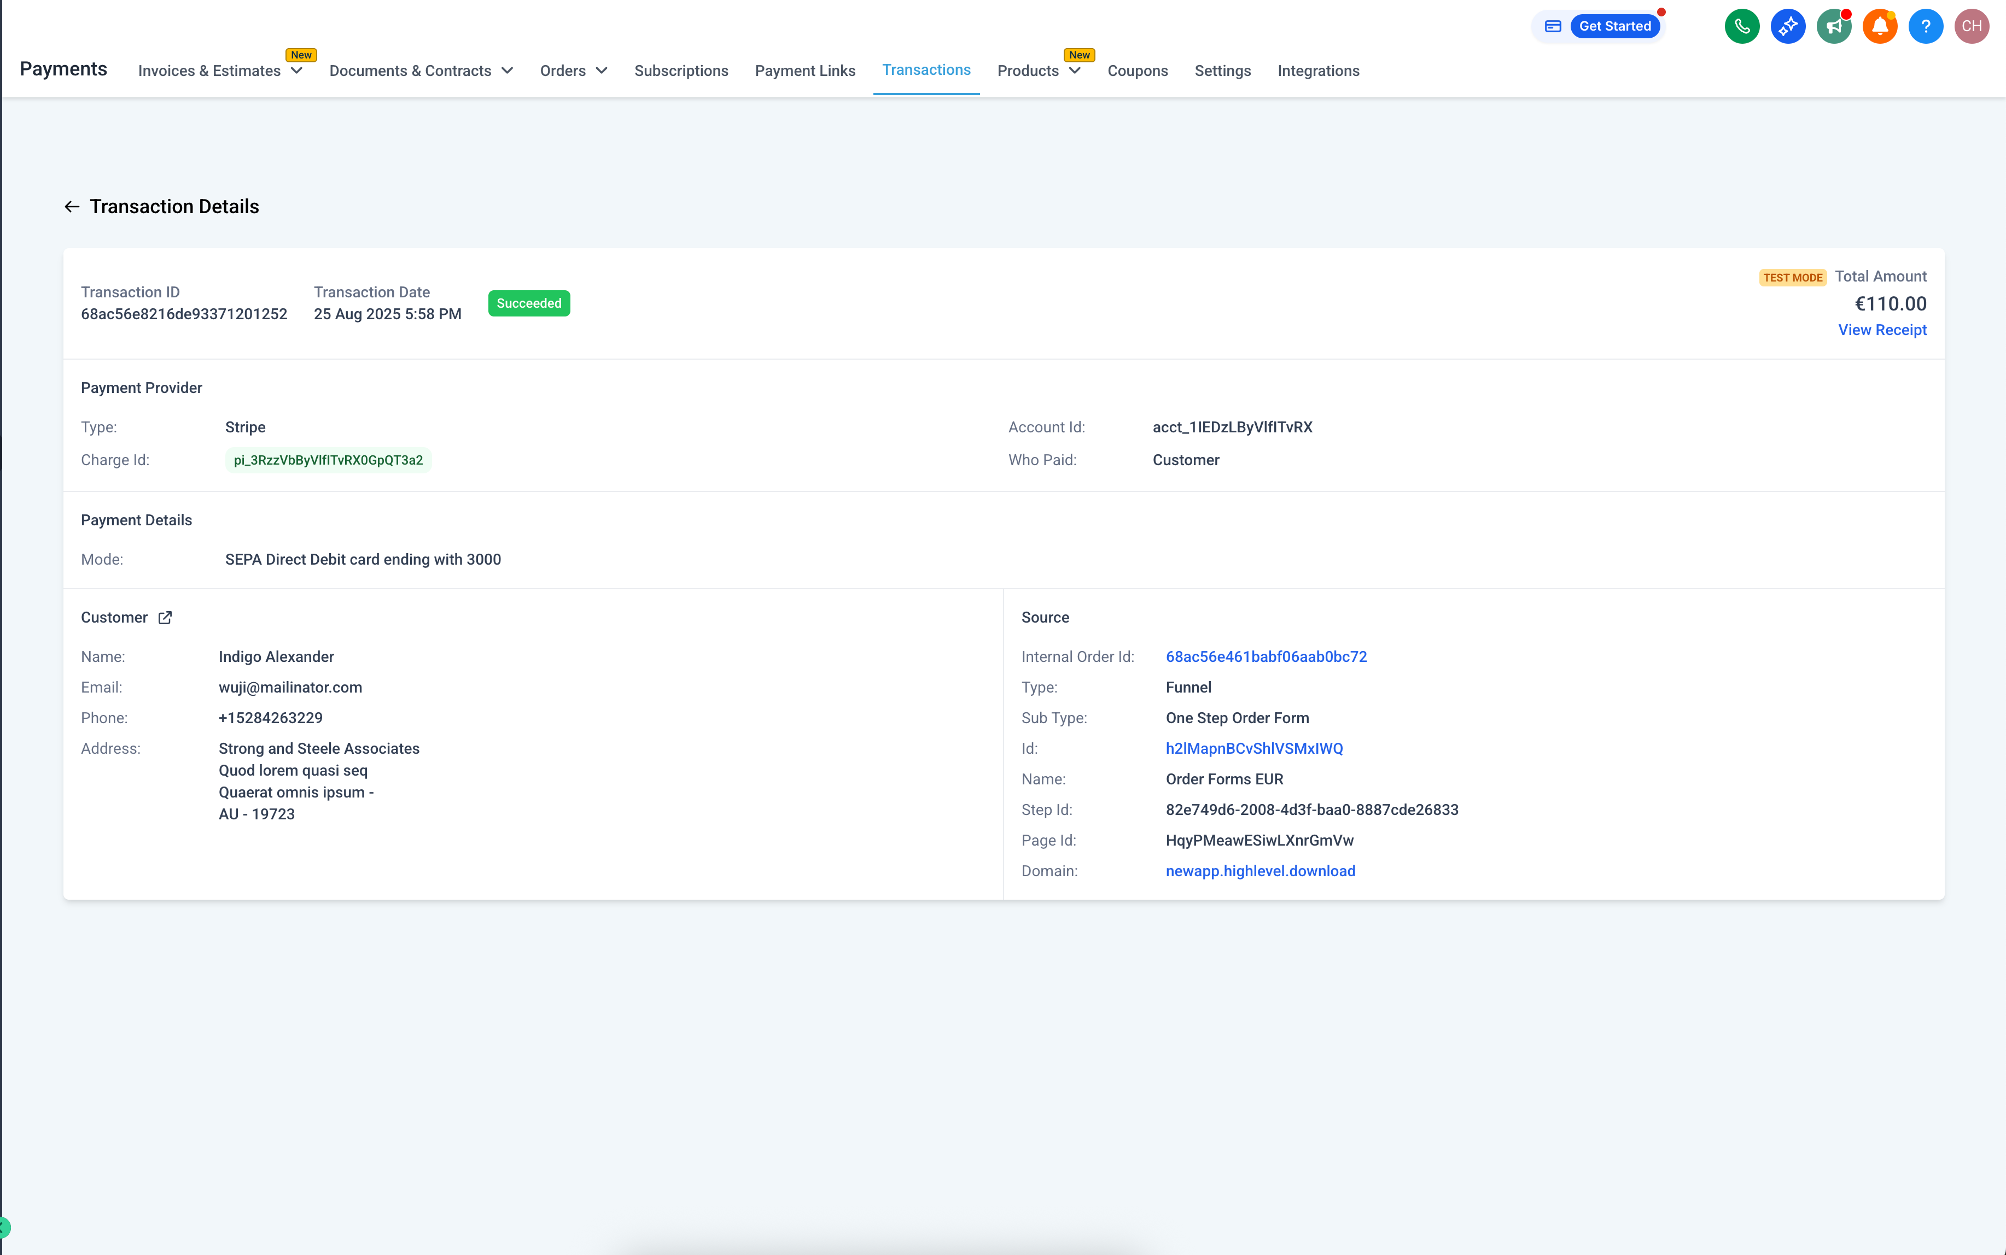Select the Transactions tab

click(926, 70)
